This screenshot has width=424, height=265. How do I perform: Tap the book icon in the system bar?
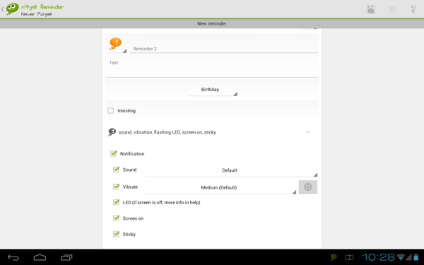349,257
